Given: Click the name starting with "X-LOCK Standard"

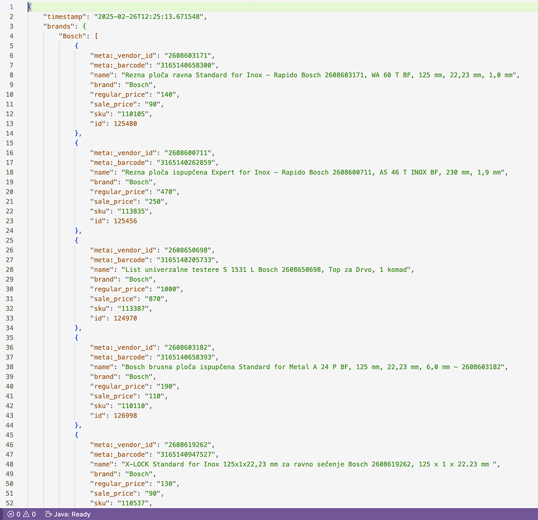Looking at the screenshot, I should pyautogui.click(x=307, y=464).
